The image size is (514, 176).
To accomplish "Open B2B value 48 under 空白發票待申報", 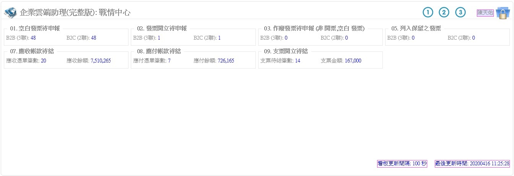I will coord(33,38).
